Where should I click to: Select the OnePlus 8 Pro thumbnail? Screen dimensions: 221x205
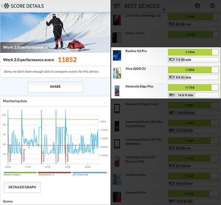pyautogui.click(x=117, y=179)
